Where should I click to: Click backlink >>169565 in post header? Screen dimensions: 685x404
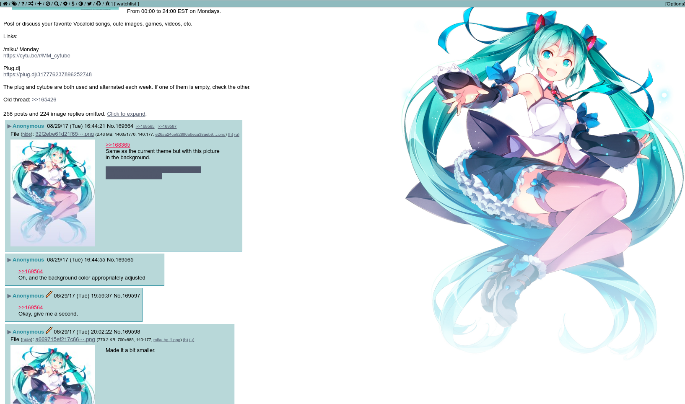(145, 127)
